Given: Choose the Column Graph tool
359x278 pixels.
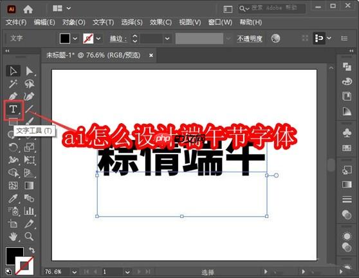Looking at the screenshot, I should (x=30, y=211).
